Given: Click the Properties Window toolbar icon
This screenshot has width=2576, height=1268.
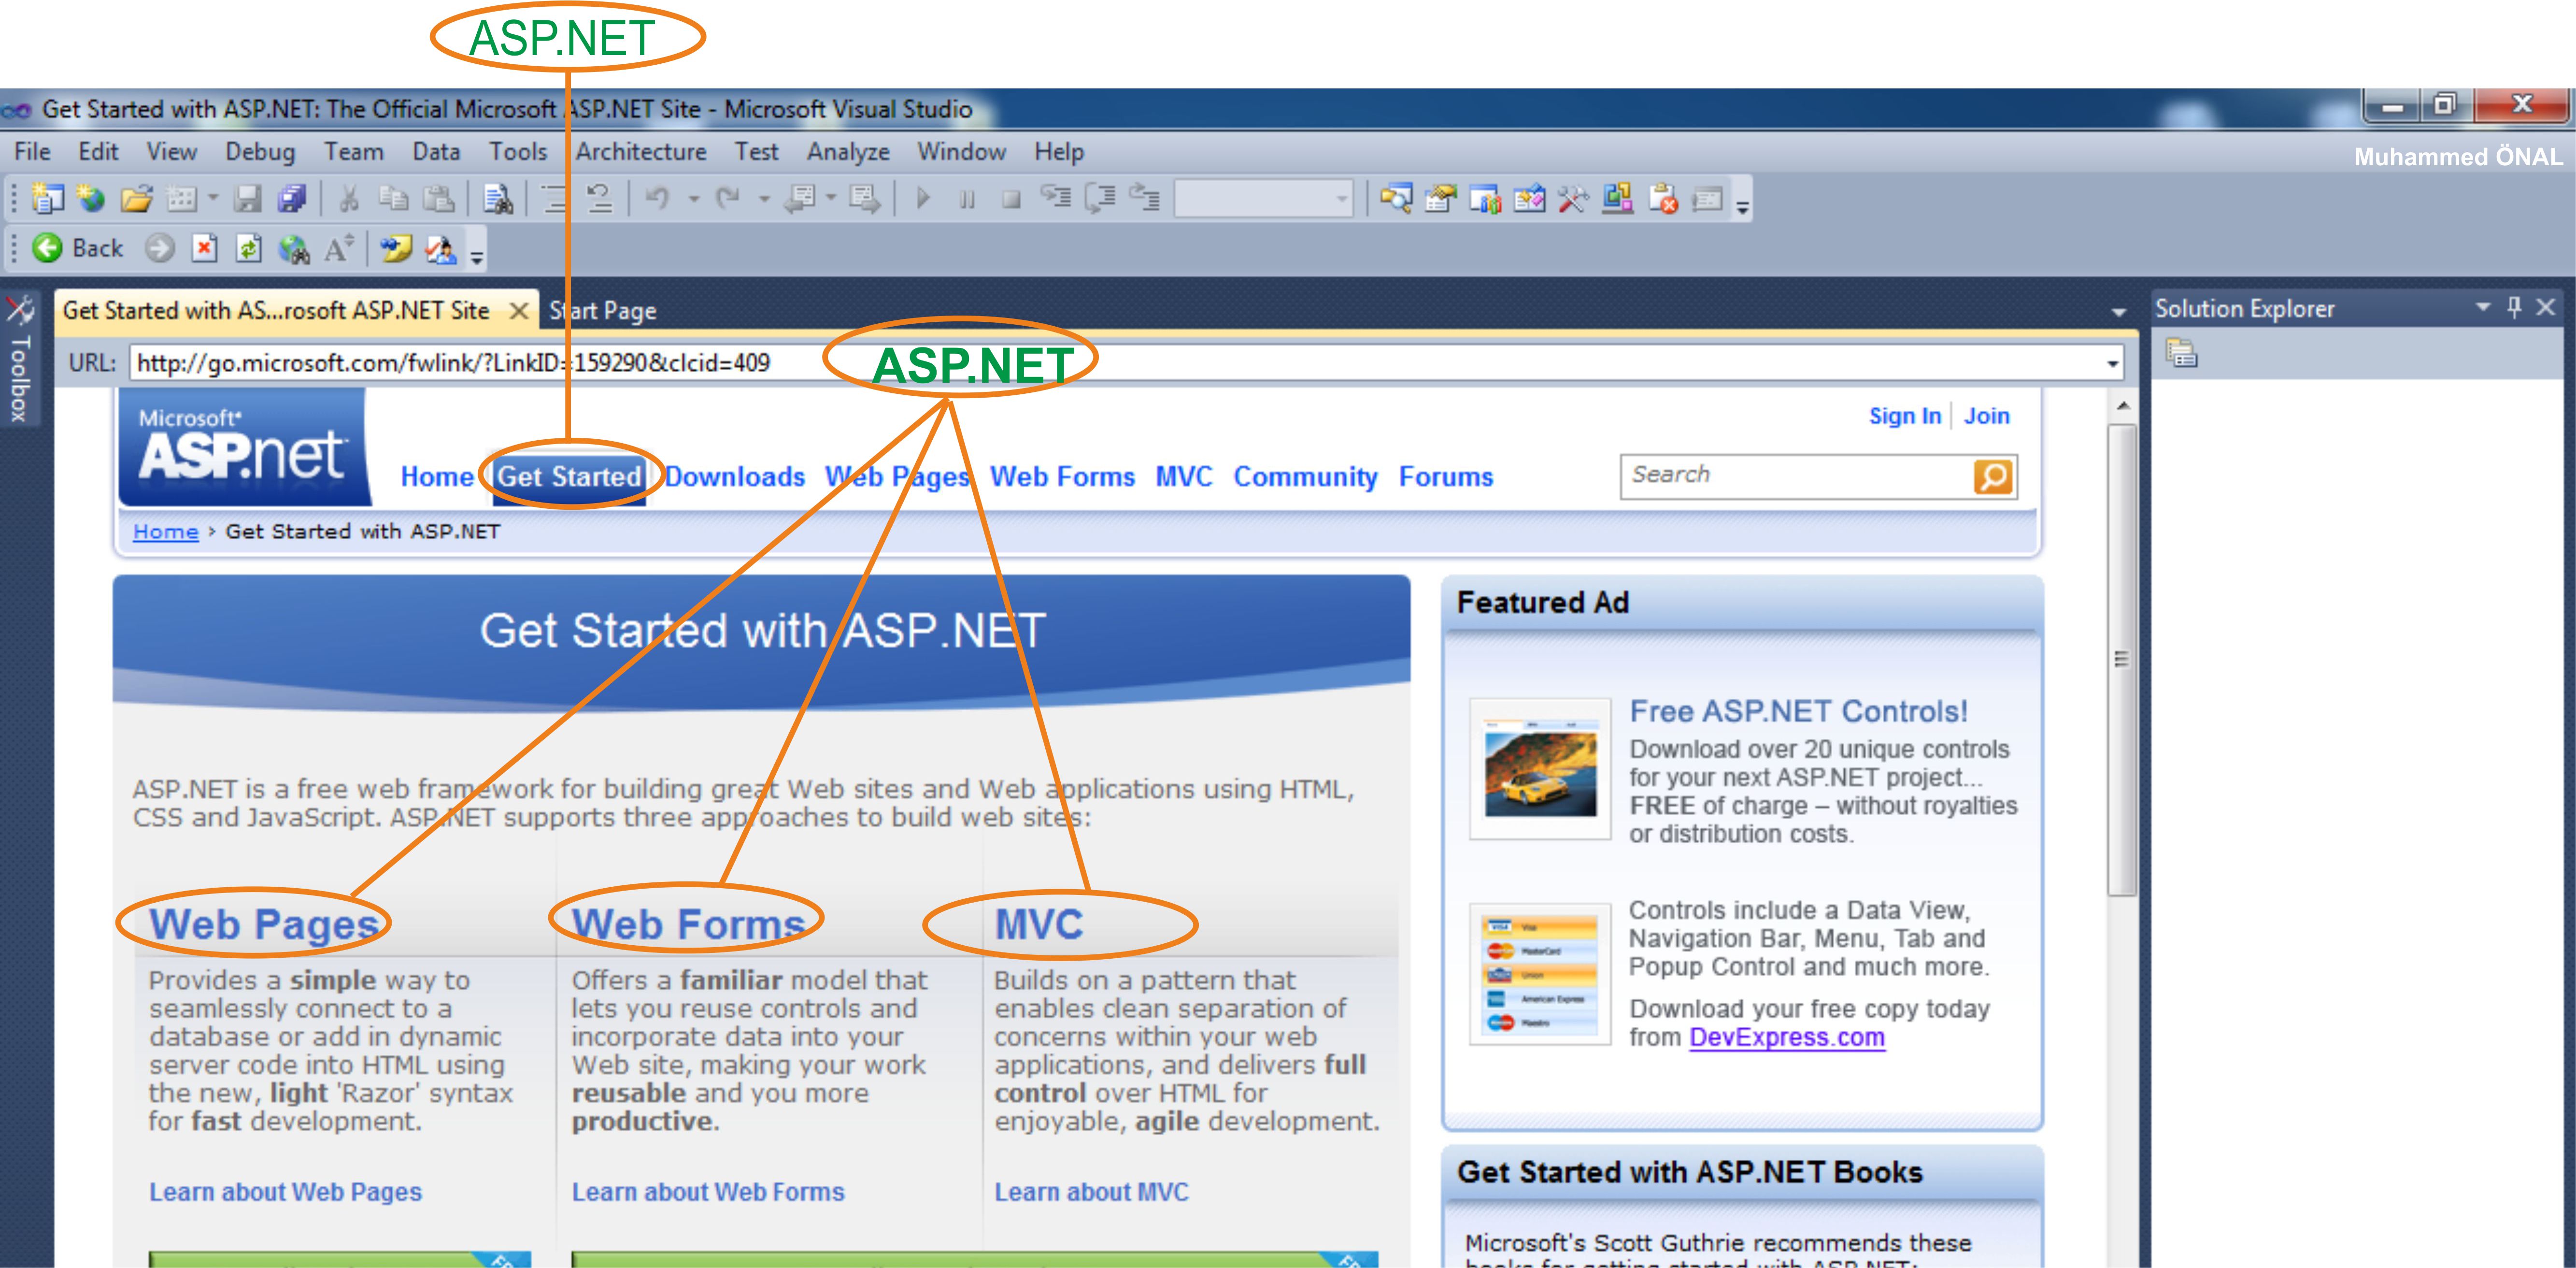Looking at the screenshot, I should point(1440,198).
